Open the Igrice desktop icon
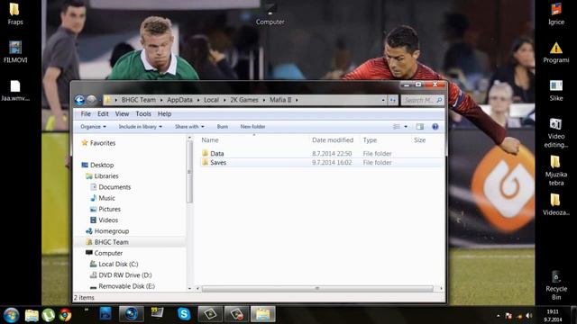 (x=556, y=14)
